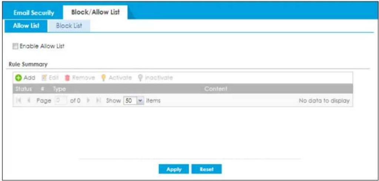This screenshot has height=181, width=379.
Task: Sort by the Content column header
Action: (x=216, y=89)
